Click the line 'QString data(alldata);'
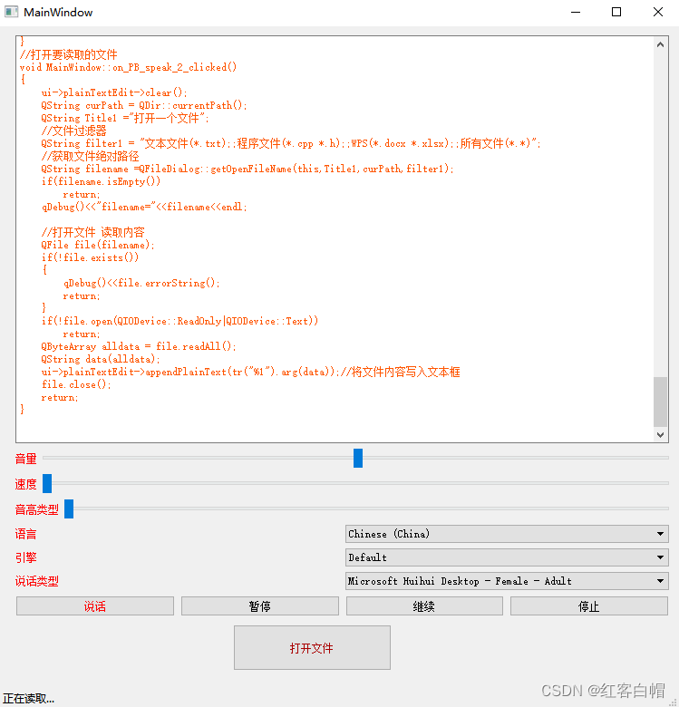 point(101,359)
